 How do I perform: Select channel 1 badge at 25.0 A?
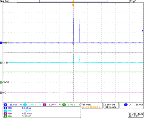click(x=5, y=105)
